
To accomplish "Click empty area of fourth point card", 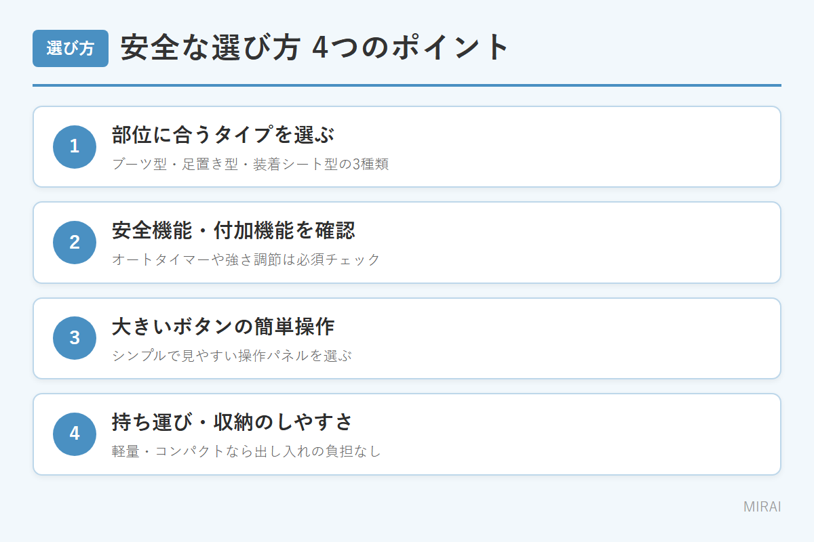I will (577, 434).
